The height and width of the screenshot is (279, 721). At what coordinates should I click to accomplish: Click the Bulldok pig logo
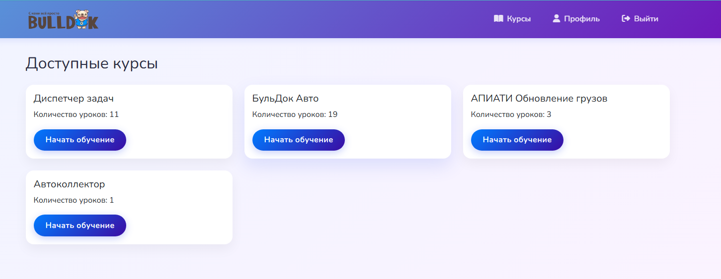coord(63,19)
